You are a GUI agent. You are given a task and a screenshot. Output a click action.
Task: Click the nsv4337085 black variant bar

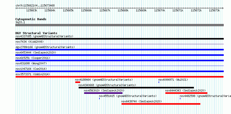click(x=119, y=39)
